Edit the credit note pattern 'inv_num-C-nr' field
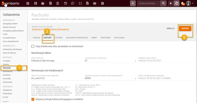Image resolution: width=197 pixels, height=103 pixels. (x=57, y=78)
